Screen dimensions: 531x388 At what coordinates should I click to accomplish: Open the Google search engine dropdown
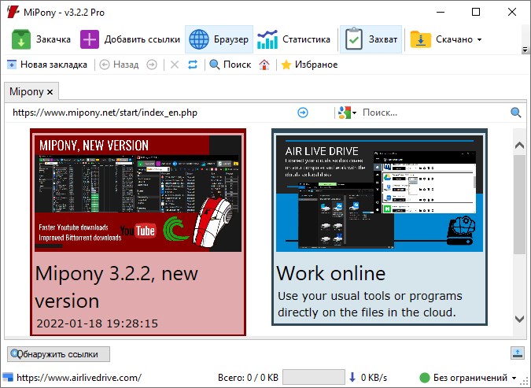[347, 113]
